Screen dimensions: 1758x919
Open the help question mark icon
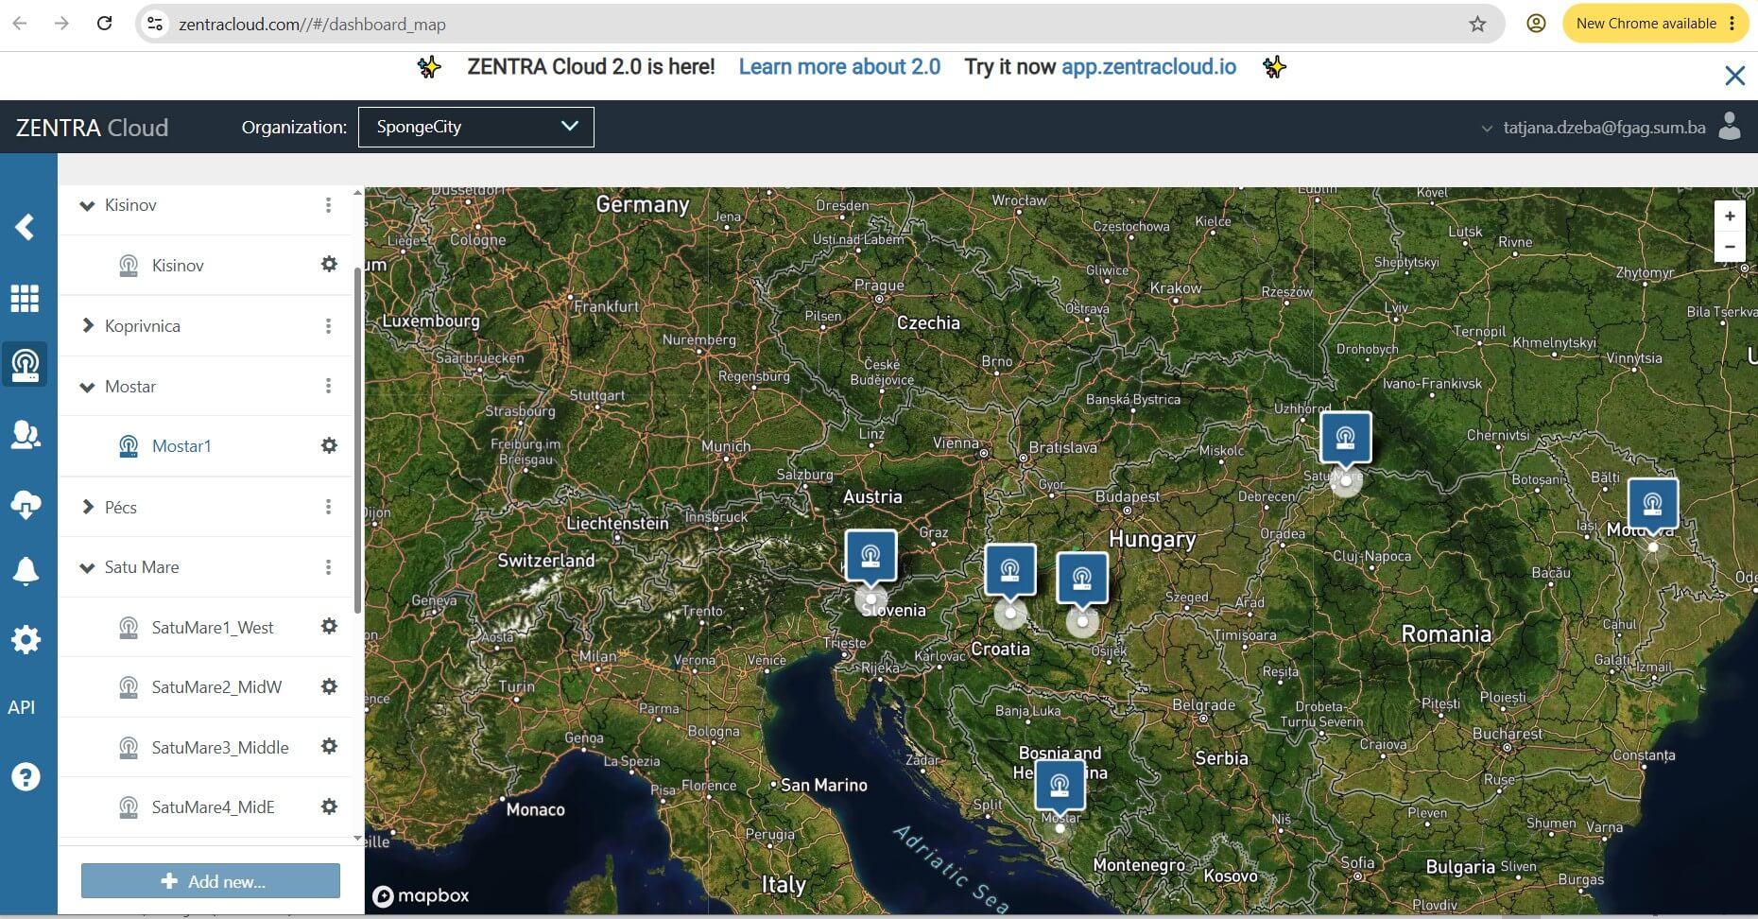(25, 777)
